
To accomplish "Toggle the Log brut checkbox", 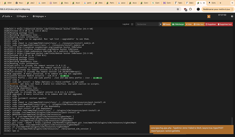I will click(132, 24).
